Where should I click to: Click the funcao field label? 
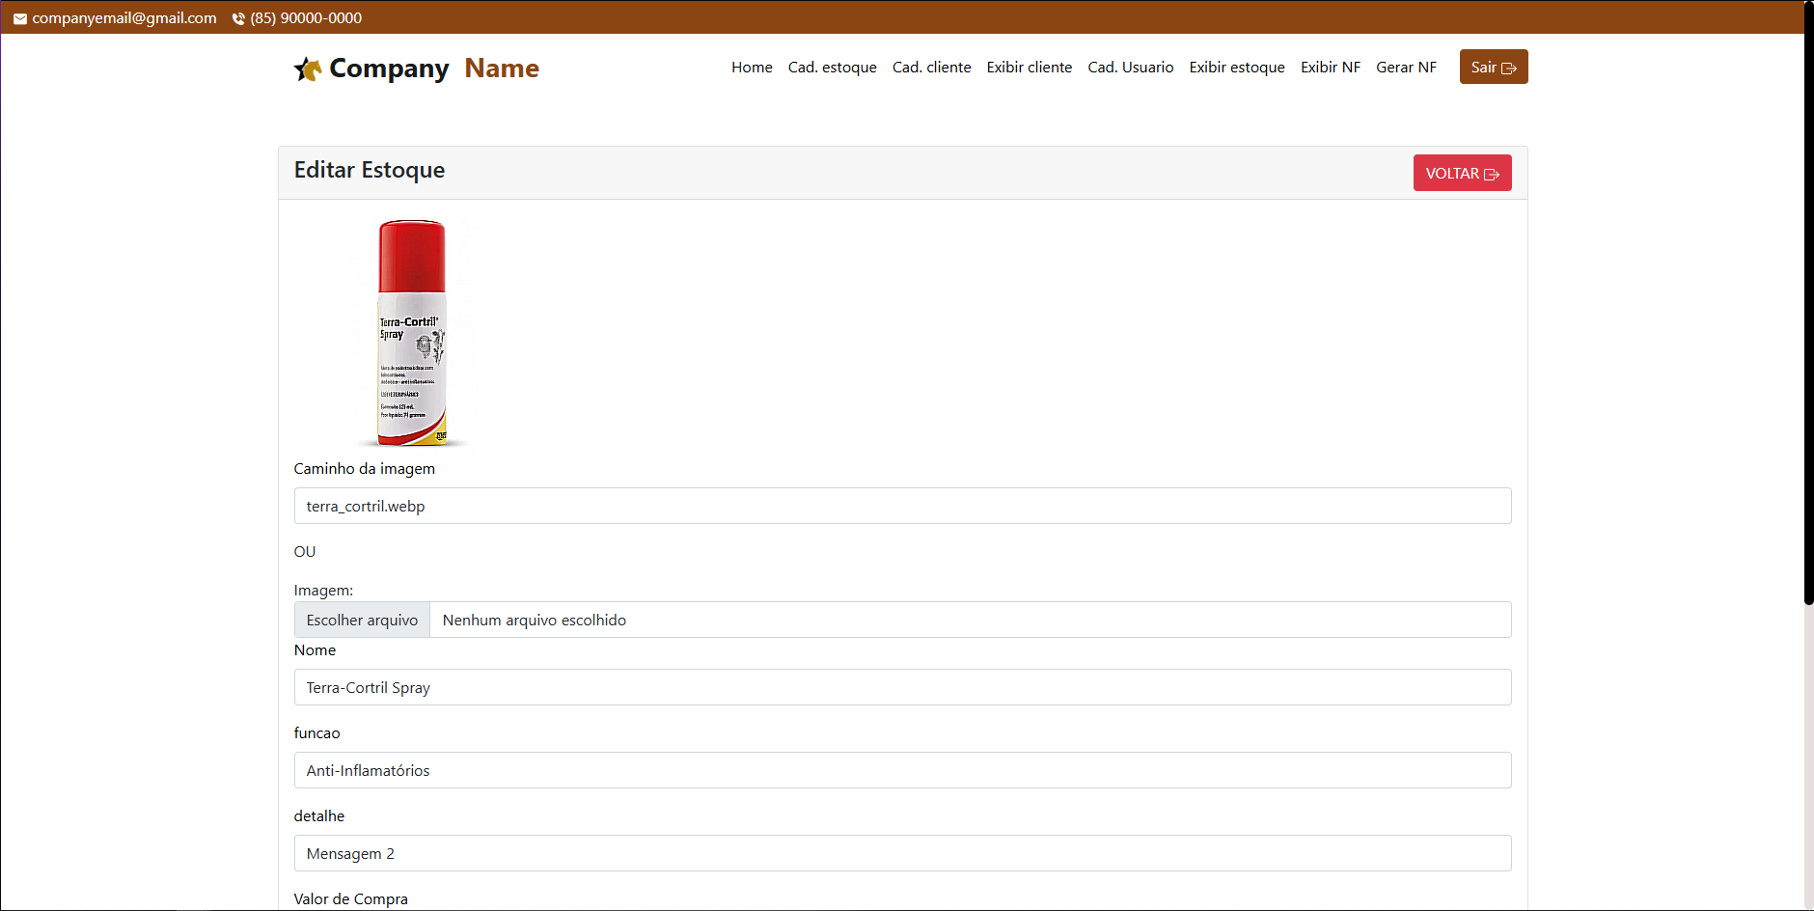[x=316, y=733]
